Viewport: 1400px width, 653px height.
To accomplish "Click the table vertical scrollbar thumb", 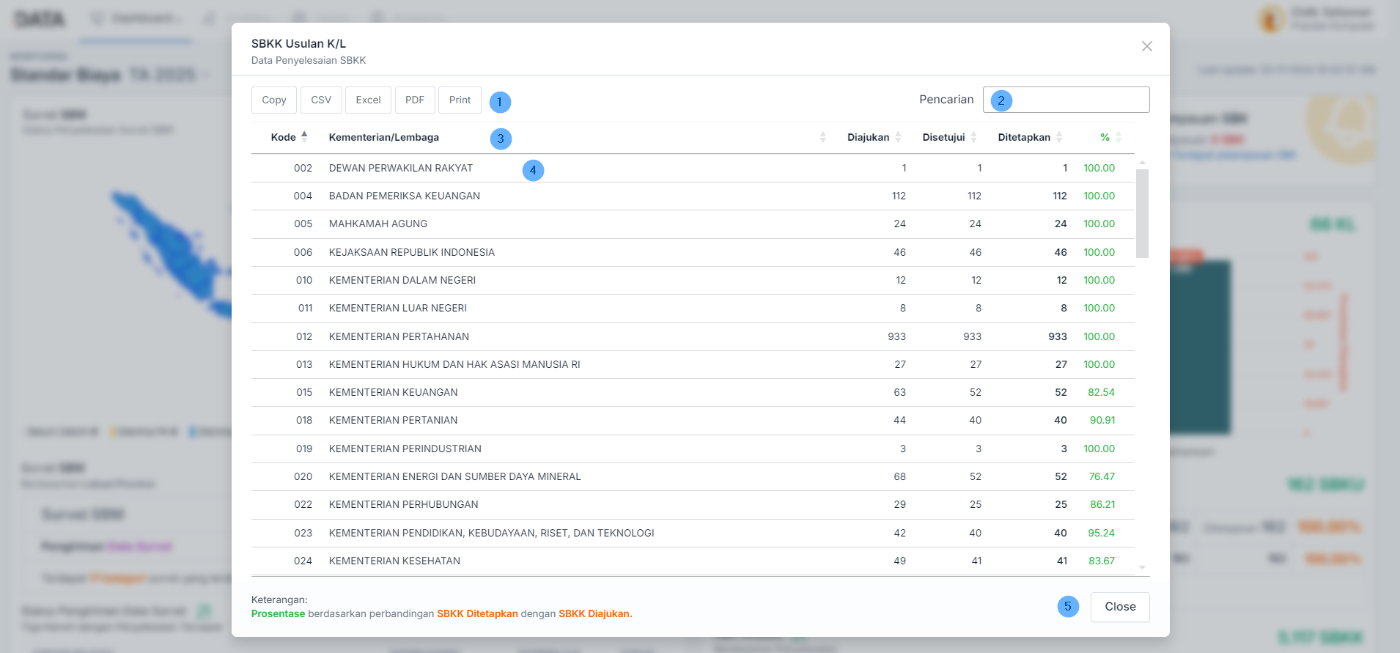I will [1142, 213].
